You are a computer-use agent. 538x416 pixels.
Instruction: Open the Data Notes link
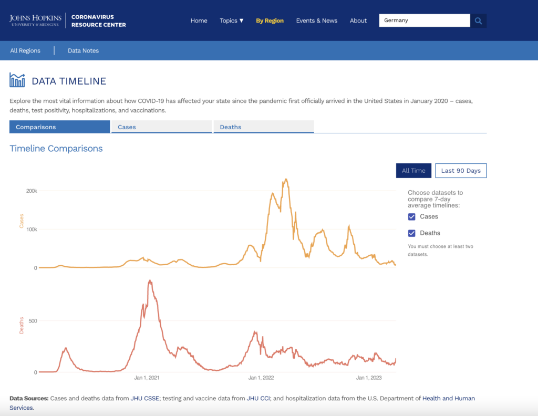(x=83, y=50)
